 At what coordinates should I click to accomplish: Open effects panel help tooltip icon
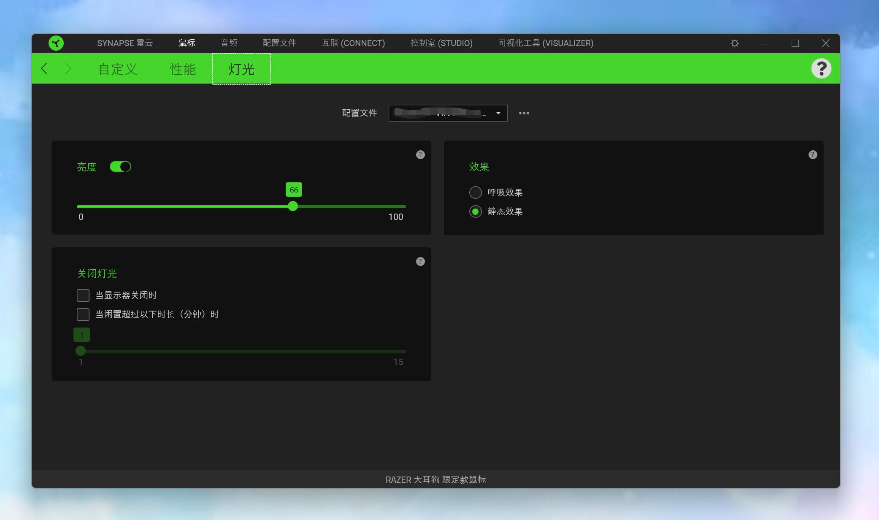(813, 154)
